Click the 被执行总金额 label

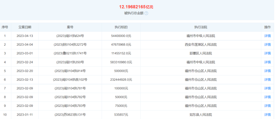(x=134, y=13)
